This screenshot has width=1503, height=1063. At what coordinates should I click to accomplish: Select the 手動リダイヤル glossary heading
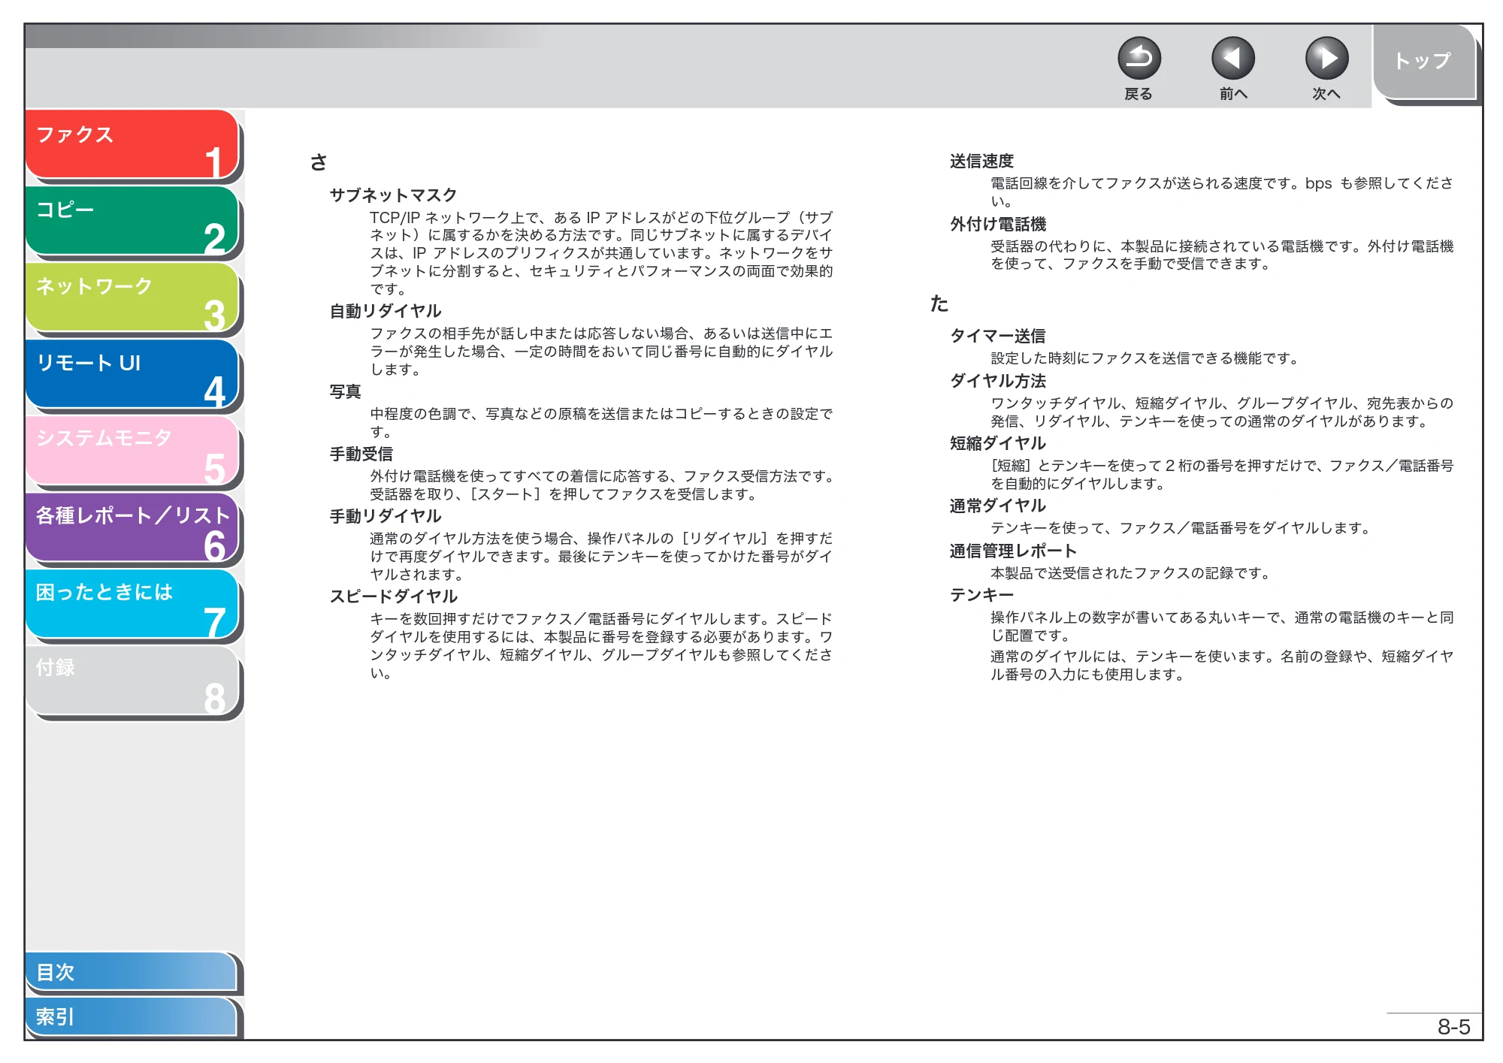386,516
